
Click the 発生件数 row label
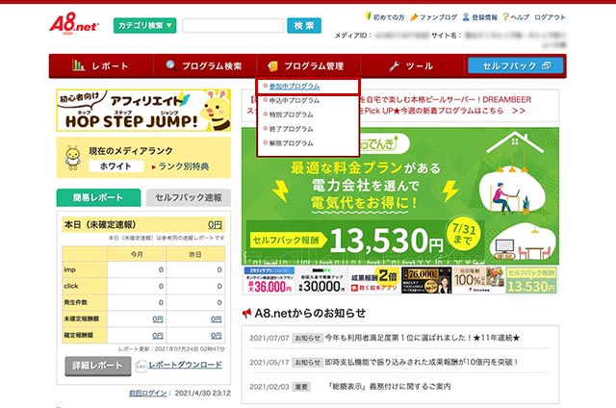click(76, 302)
